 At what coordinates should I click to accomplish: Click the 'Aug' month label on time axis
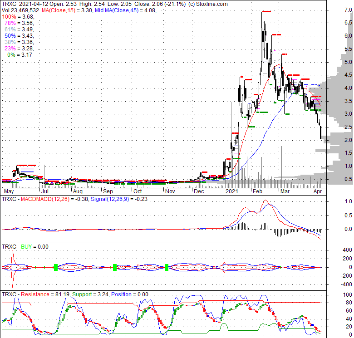[78, 191]
